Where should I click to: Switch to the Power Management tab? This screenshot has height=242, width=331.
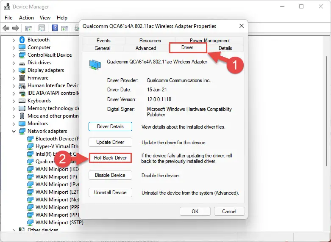click(210, 41)
